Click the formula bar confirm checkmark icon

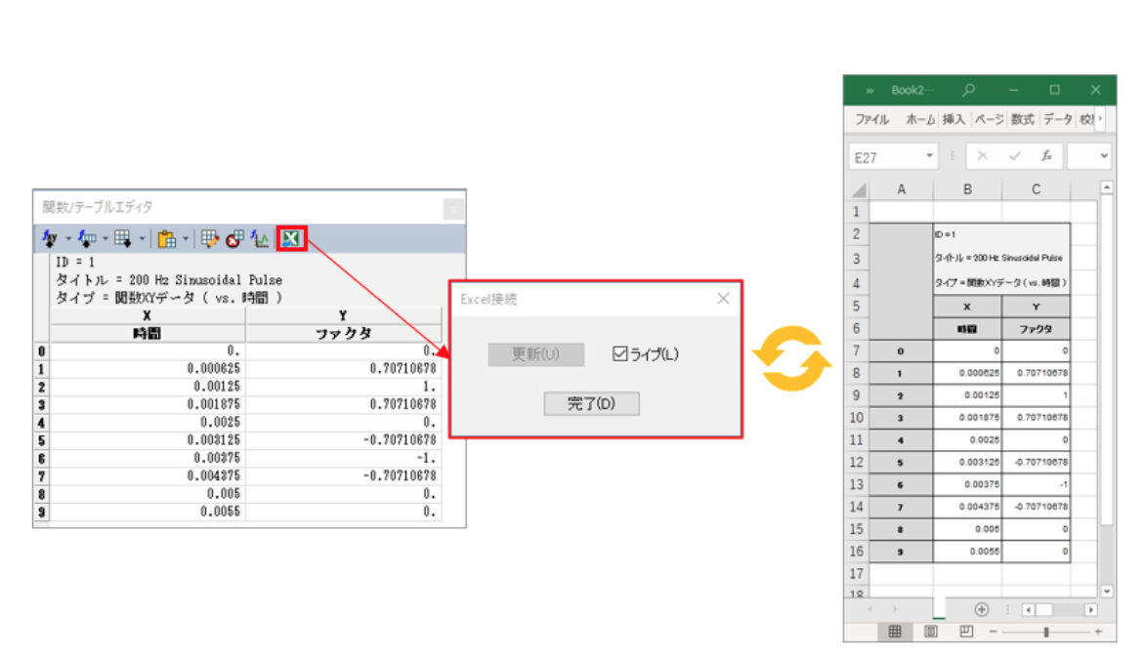point(1015,156)
